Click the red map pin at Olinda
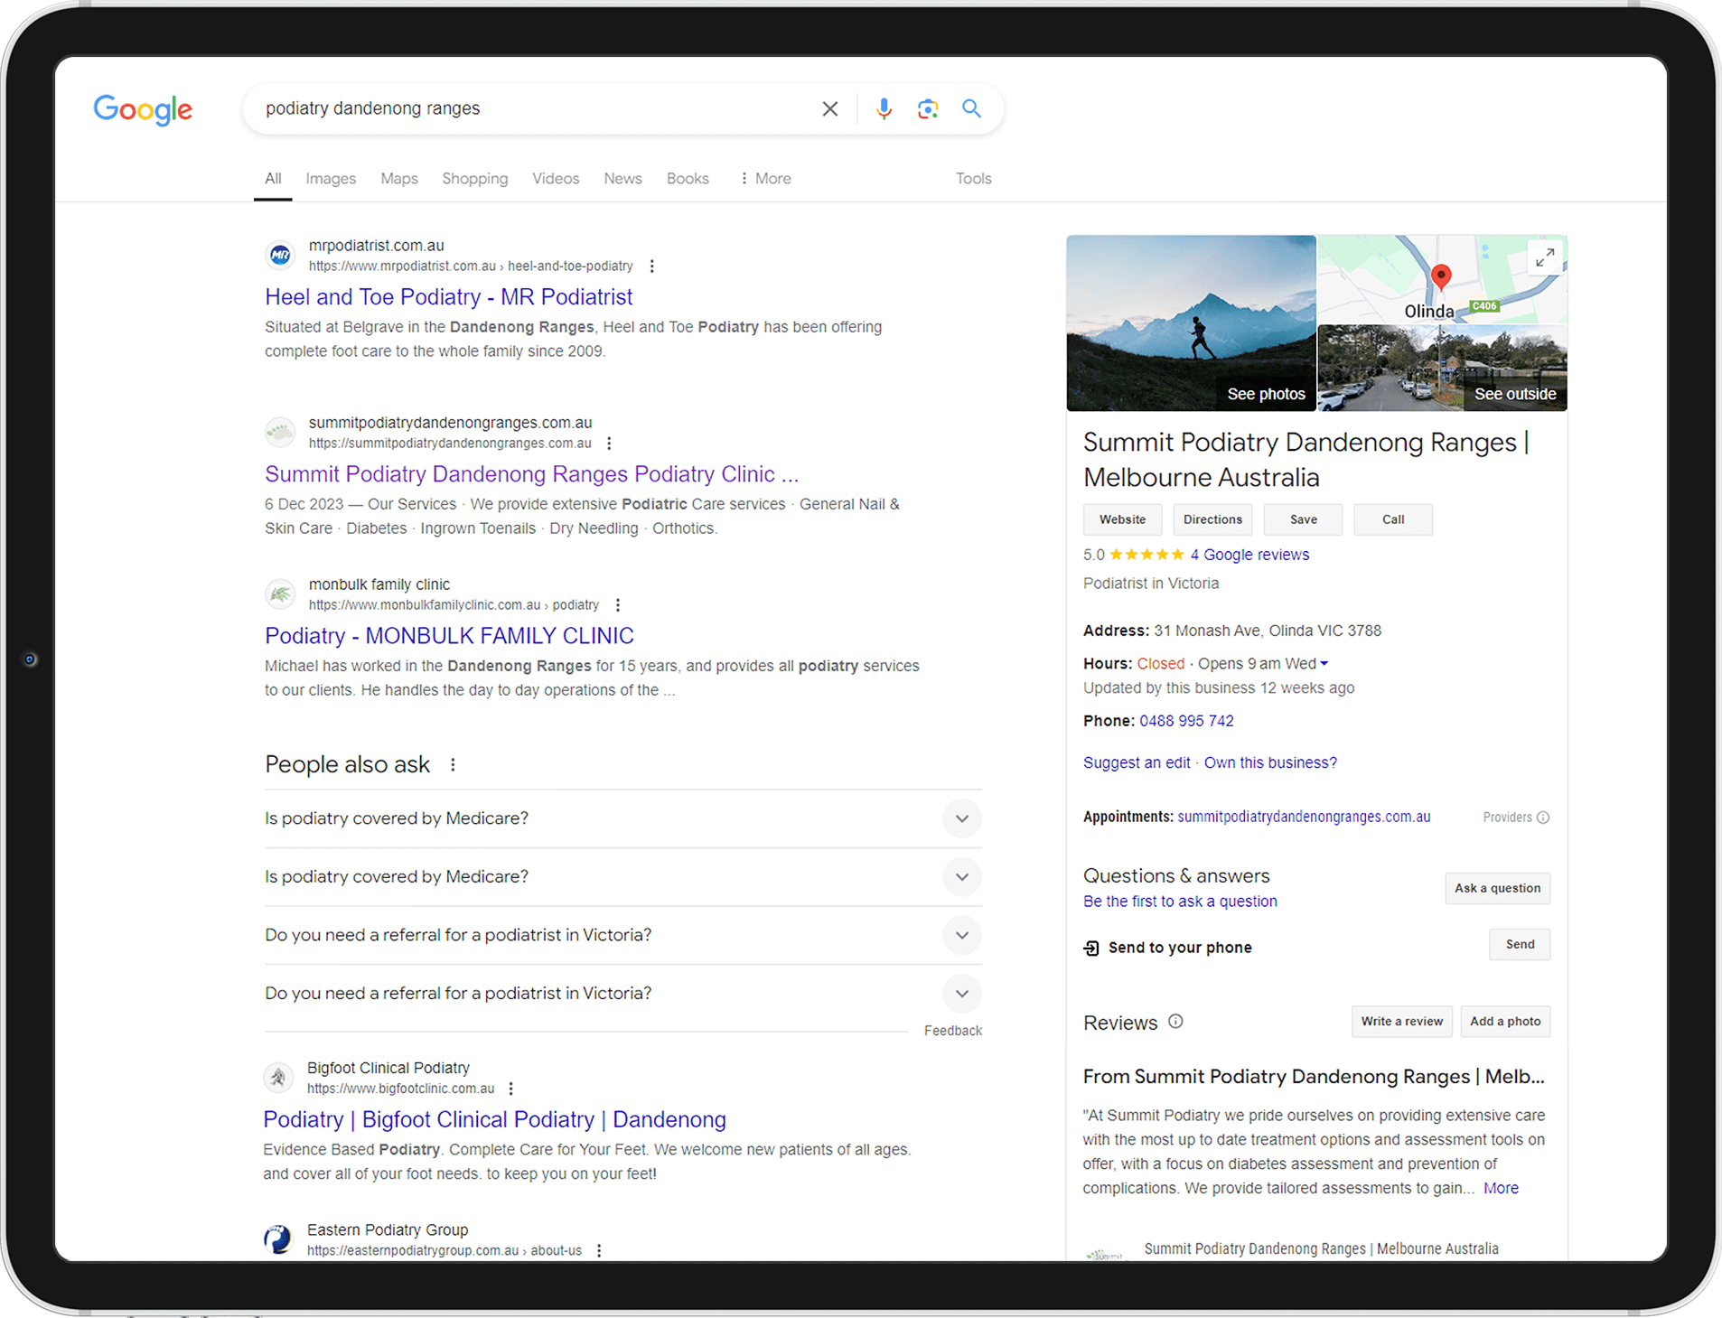 (x=1441, y=276)
